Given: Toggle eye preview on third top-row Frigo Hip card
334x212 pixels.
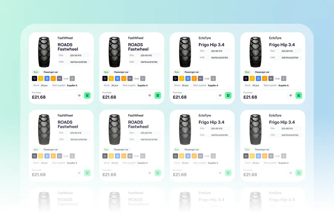Looking at the screenshot, I should [x=220, y=95].
